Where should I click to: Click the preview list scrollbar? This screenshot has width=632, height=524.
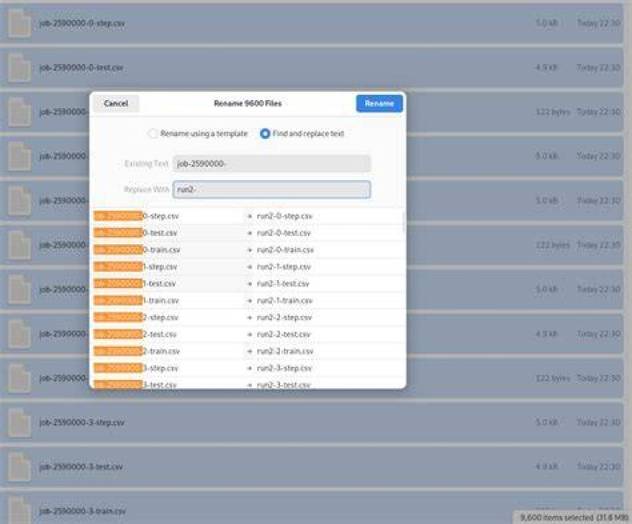404,222
